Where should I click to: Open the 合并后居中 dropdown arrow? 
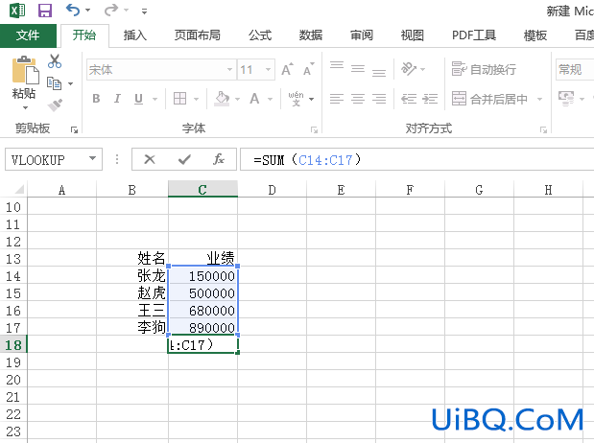[539, 99]
